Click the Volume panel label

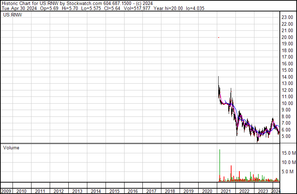point(11,148)
